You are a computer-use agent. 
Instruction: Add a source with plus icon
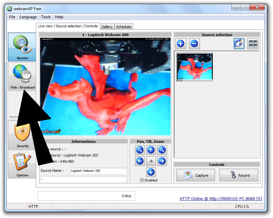[181, 44]
